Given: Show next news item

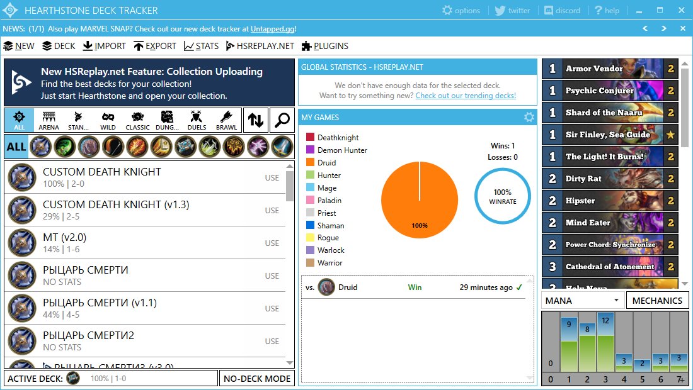Looking at the screenshot, I should 664,28.
